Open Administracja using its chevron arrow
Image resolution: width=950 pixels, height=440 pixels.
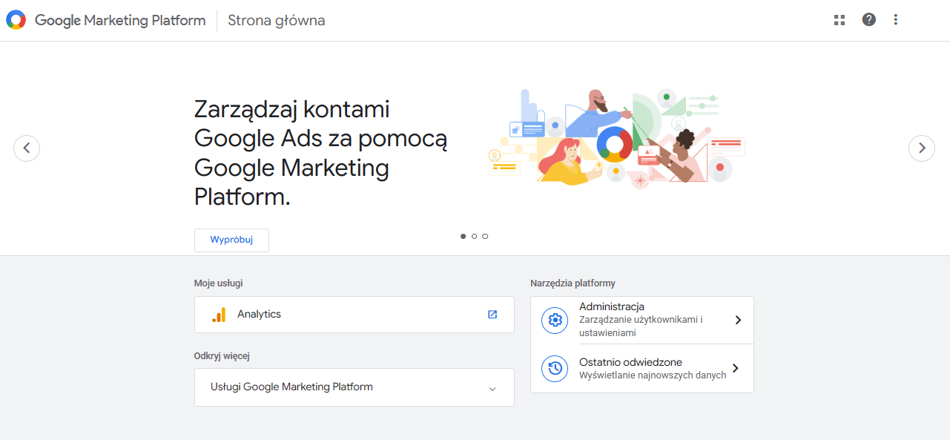pos(737,320)
